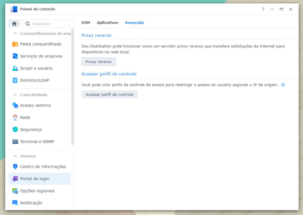303x215 pixels.
Task: Collapse the Conectividade section
Action: 15,95
